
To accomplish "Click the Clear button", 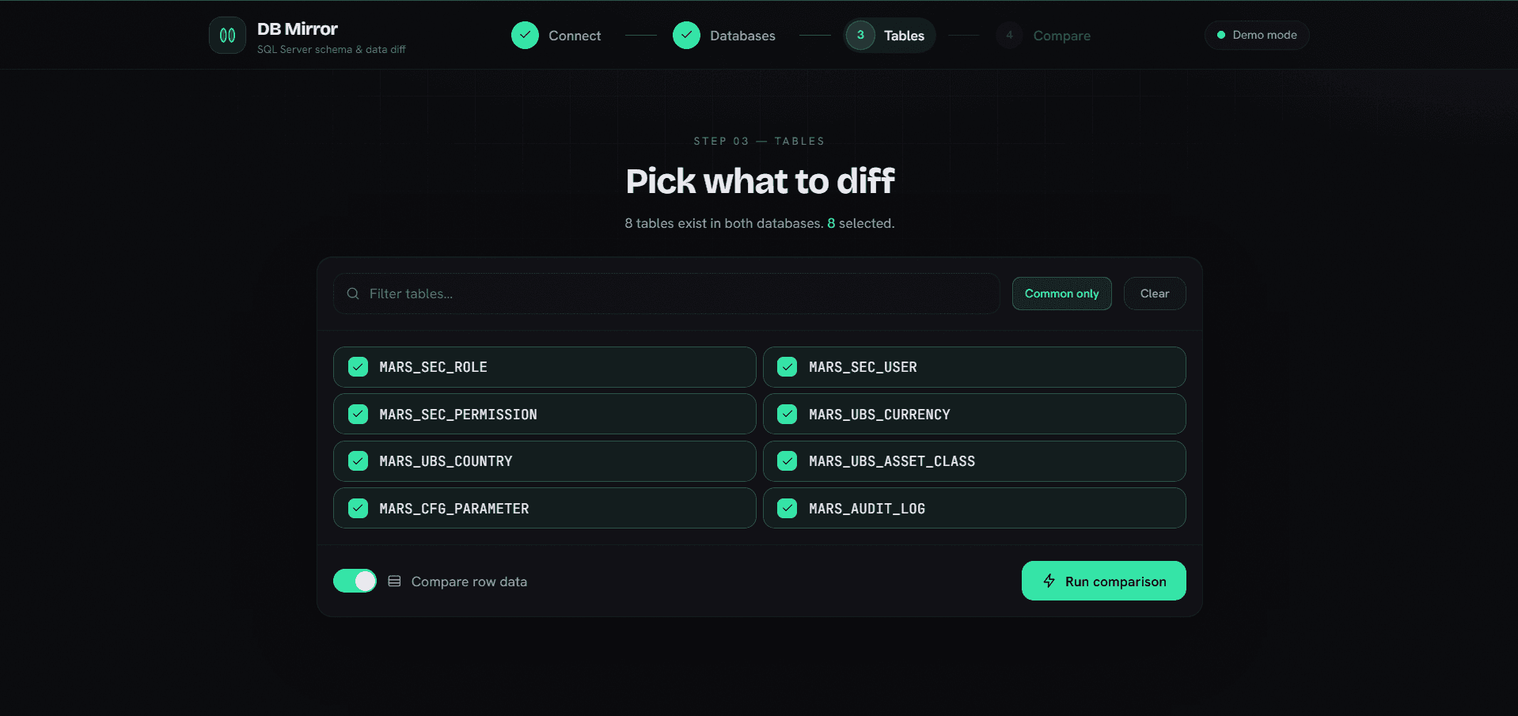I will 1155,294.
